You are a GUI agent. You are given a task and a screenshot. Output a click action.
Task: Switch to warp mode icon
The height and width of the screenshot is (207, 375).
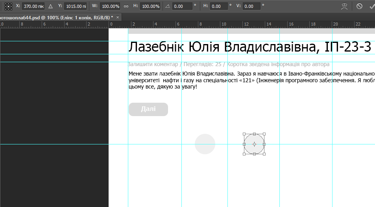[345, 6]
